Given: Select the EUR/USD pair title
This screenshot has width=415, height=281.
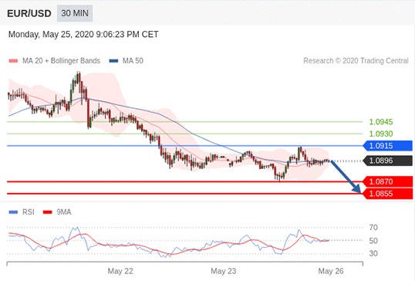Looking at the screenshot, I should (29, 13).
